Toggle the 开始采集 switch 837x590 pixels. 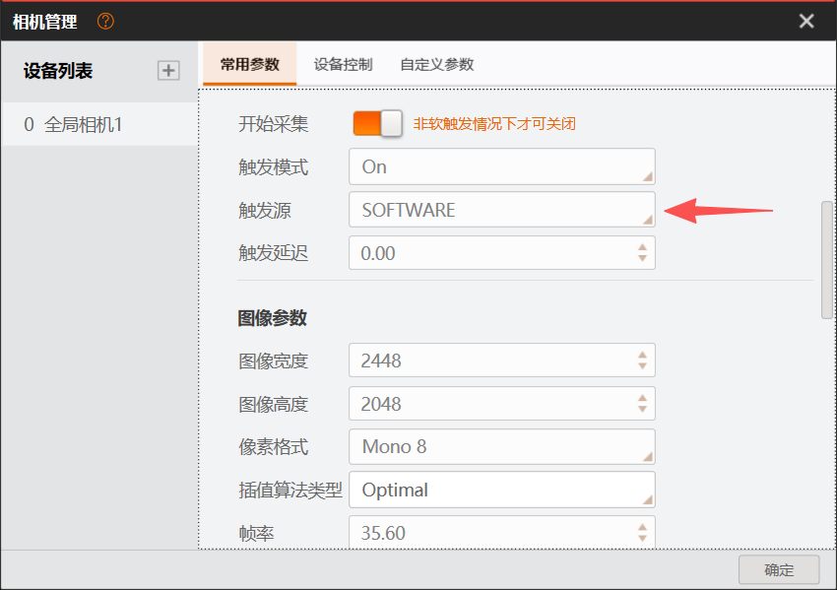click(378, 123)
